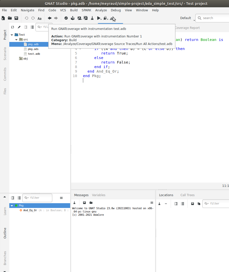Collapse all items in Locations panel
The image size is (229, 272).
coord(182,204)
